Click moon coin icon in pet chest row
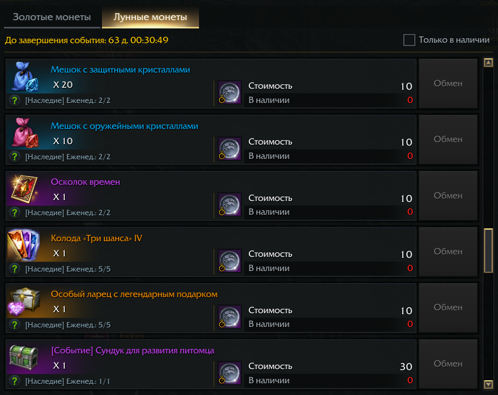498x395 pixels. [x=229, y=373]
